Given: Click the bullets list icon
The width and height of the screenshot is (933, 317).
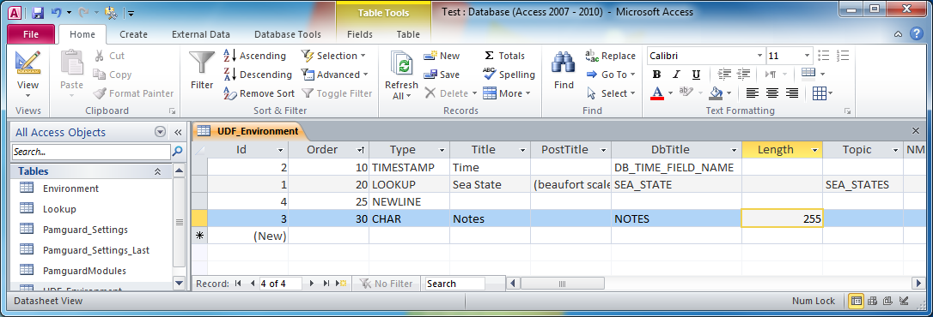Looking at the screenshot, I should (824, 56).
